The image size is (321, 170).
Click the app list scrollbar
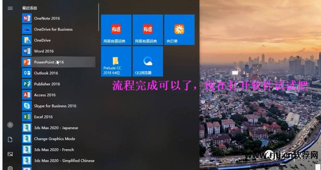[x=99, y=17]
